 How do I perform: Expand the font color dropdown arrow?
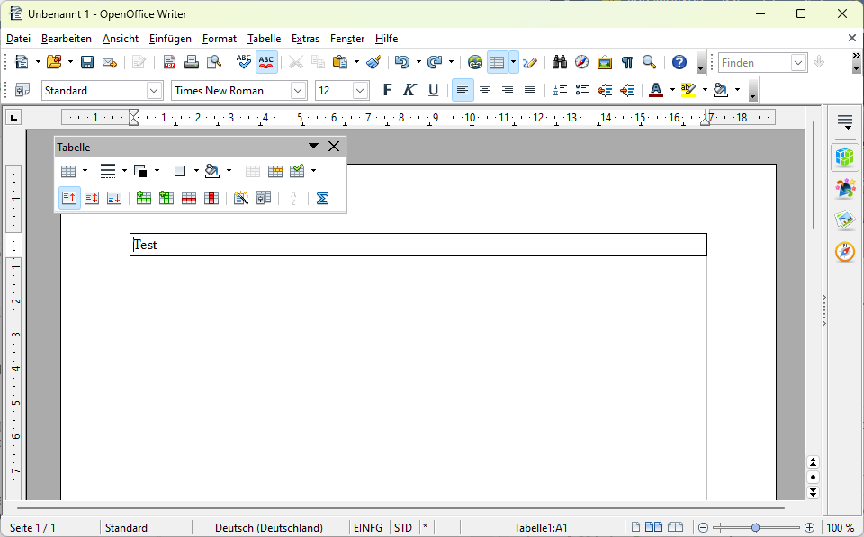tap(672, 90)
